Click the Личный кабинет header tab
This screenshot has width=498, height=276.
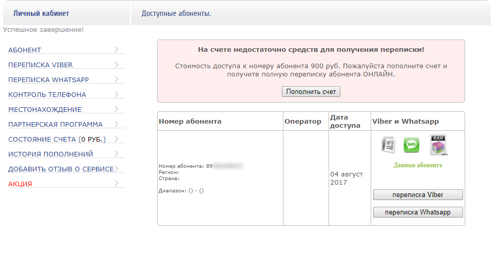tap(41, 13)
